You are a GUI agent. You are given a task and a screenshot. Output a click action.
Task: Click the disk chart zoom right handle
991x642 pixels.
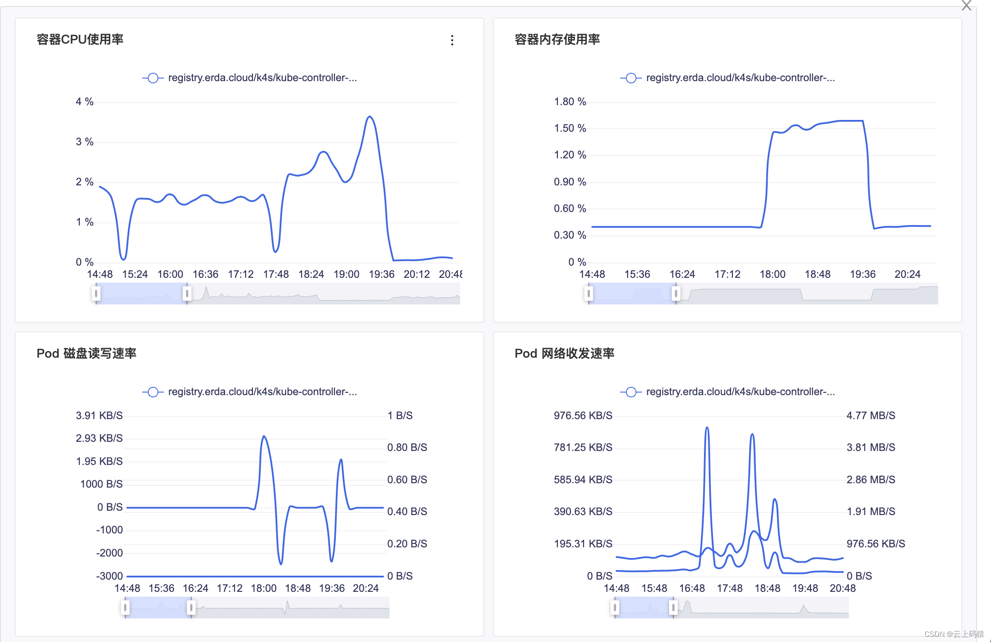pyautogui.click(x=191, y=607)
